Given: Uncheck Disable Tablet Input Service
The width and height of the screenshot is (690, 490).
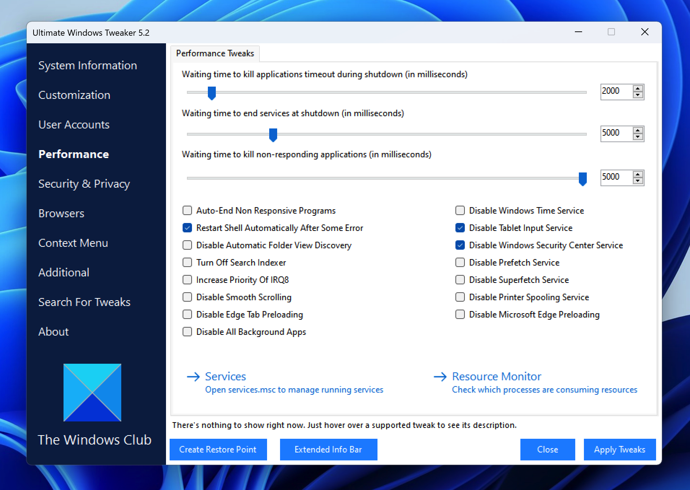Looking at the screenshot, I should pos(460,228).
